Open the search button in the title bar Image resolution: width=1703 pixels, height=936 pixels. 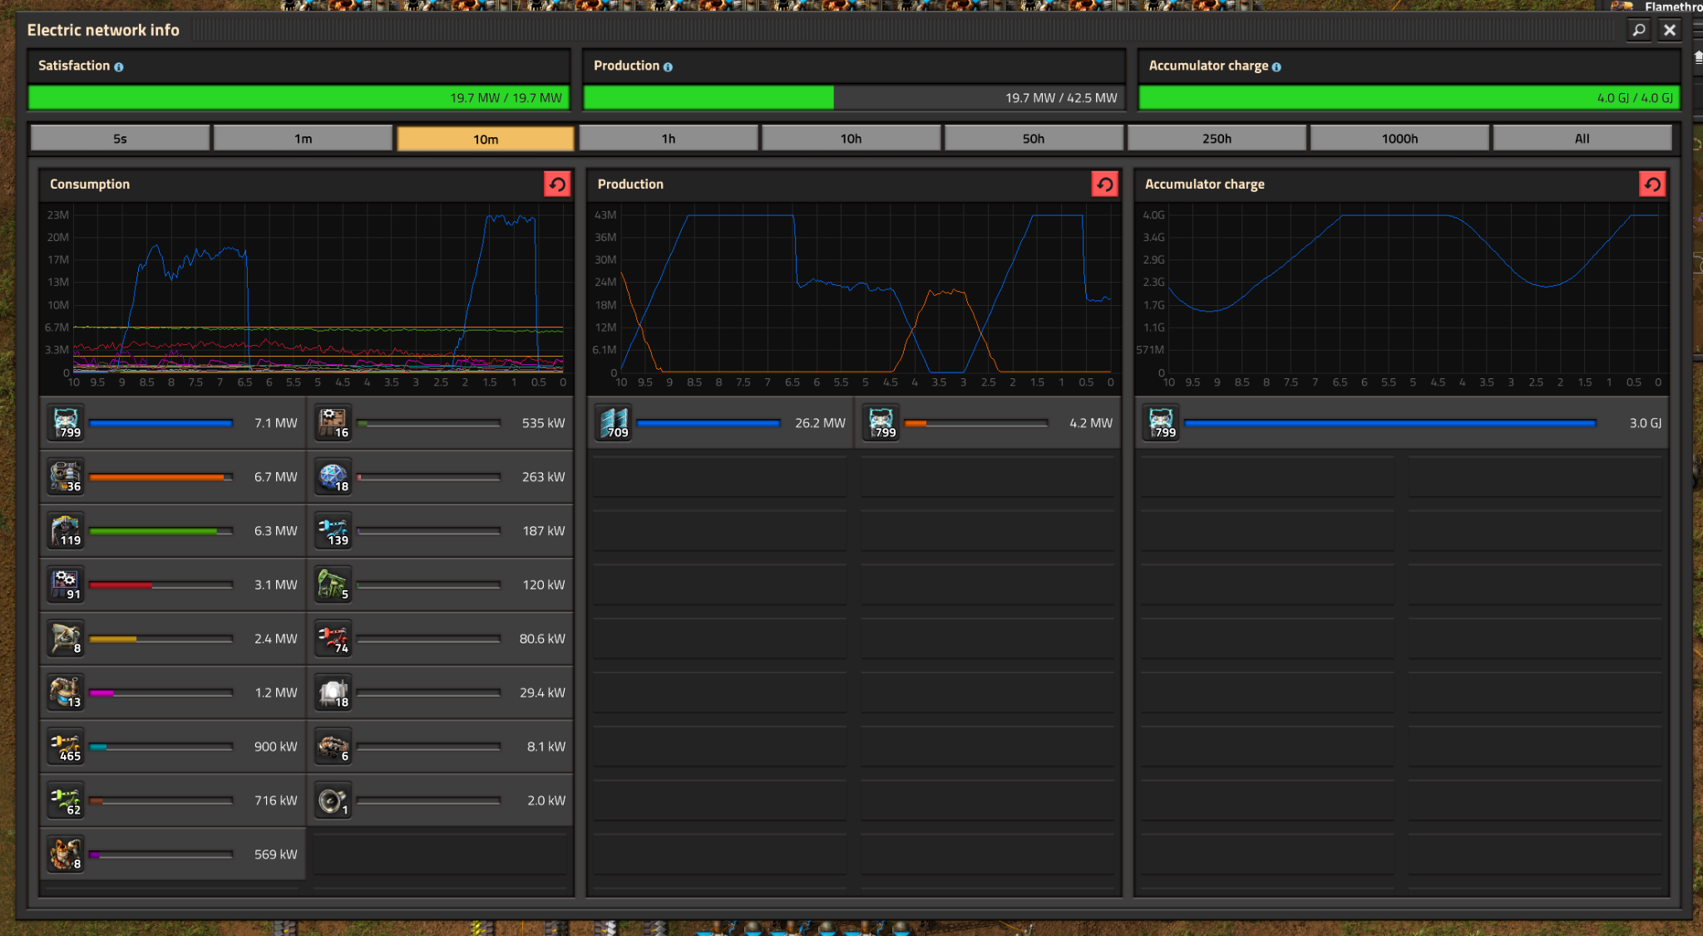(x=1639, y=30)
